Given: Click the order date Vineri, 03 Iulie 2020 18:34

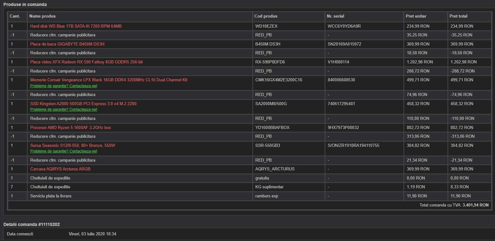Looking at the screenshot, I should click(92, 234).
